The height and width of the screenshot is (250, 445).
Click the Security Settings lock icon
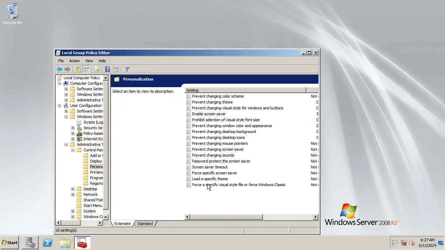click(79, 128)
